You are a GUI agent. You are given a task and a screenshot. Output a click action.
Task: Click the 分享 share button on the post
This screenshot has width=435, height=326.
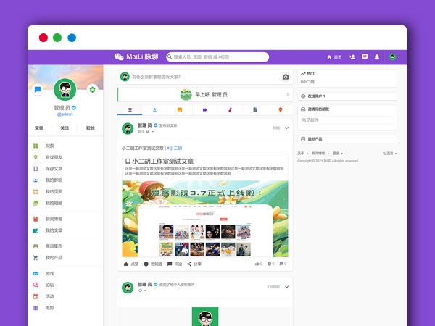(x=194, y=264)
